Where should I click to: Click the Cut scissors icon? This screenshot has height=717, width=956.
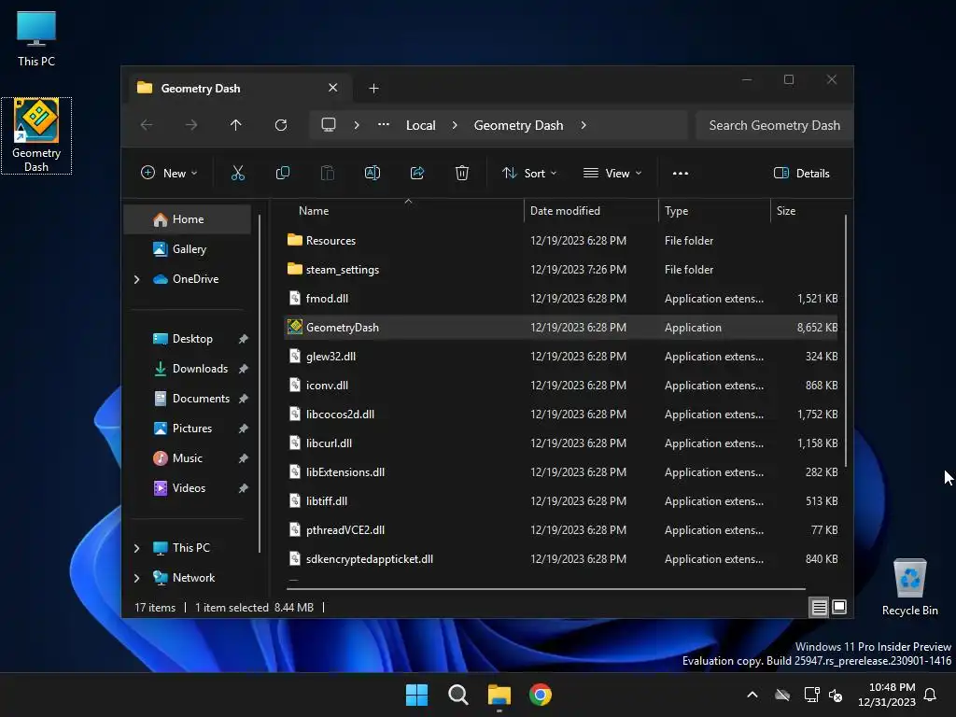click(x=238, y=173)
